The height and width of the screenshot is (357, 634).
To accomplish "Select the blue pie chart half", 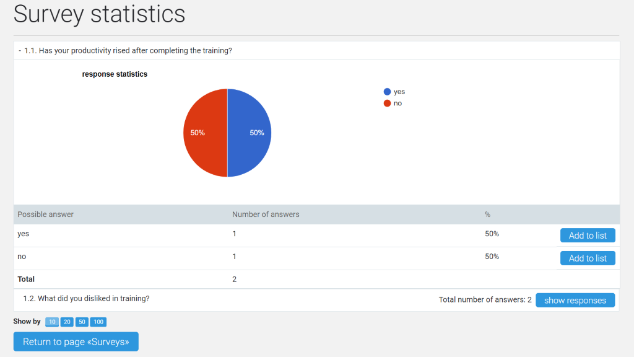I will point(249,133).
